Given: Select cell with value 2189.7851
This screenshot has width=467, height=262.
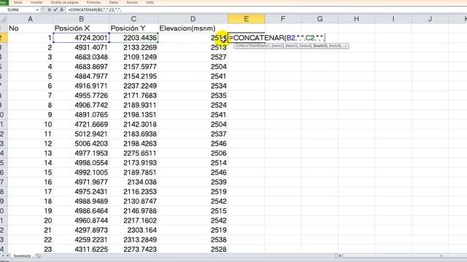Looking at the screenshot, I should click(x=134, y=172).
